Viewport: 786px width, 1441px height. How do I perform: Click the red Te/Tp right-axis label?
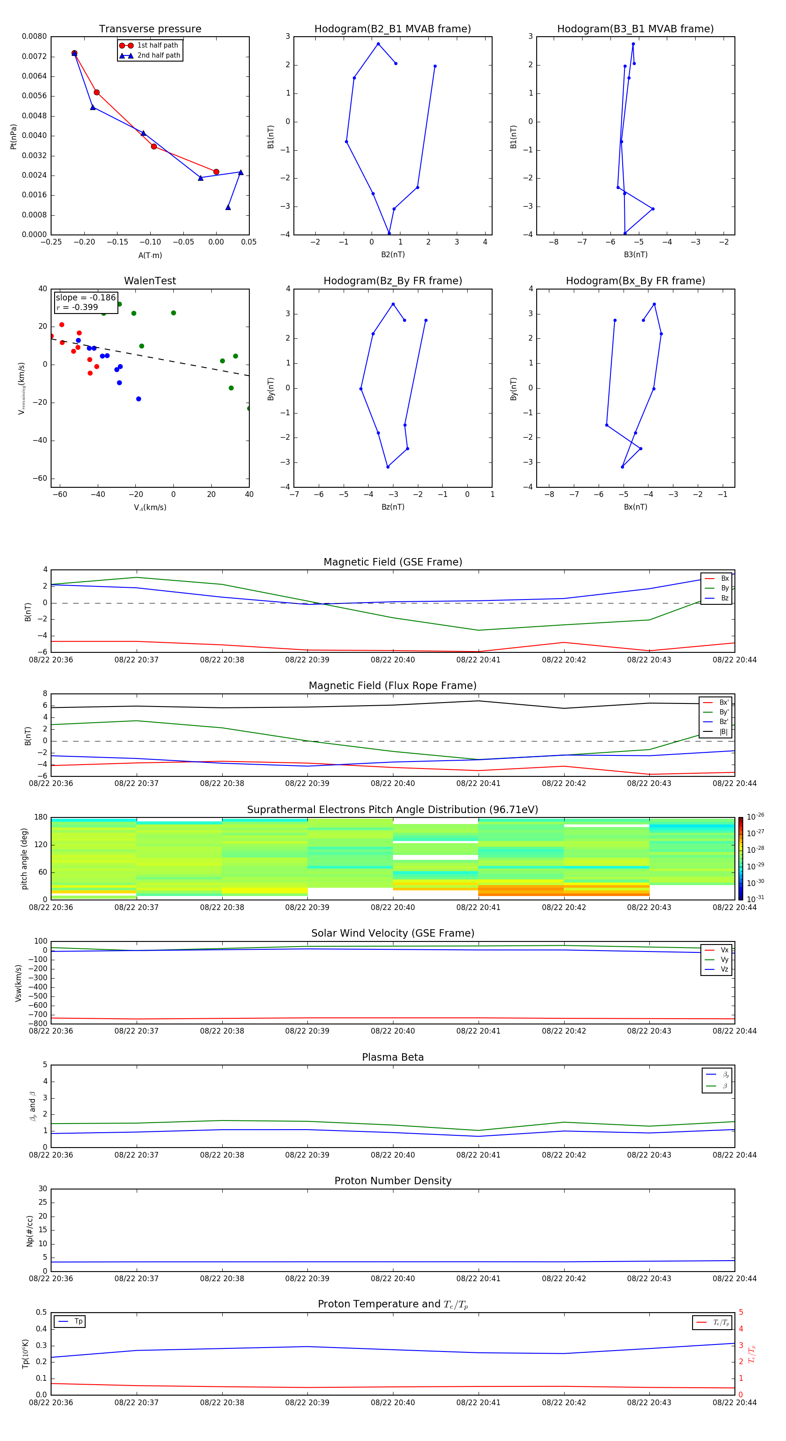click(x=752, y=1354)
